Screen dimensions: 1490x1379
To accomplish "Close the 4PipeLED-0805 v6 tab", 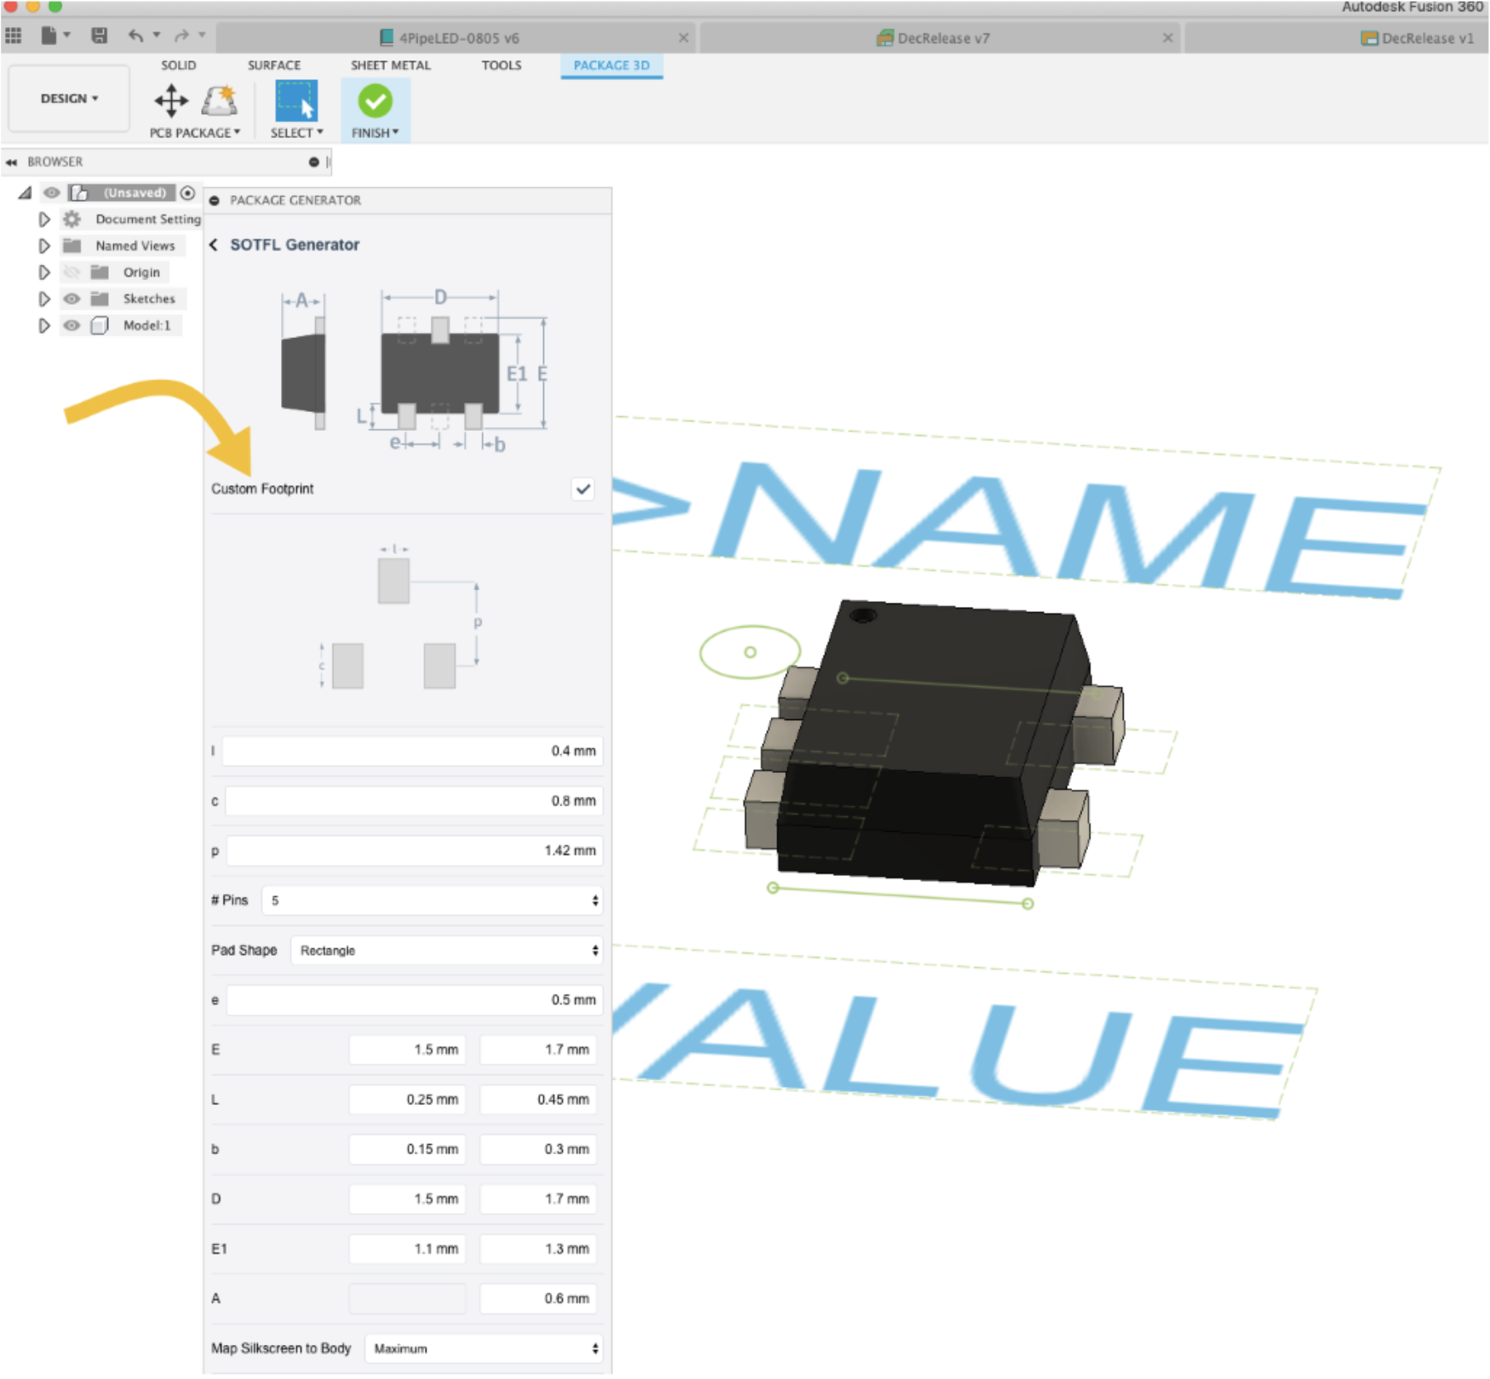I will click(x=684, y=38).
